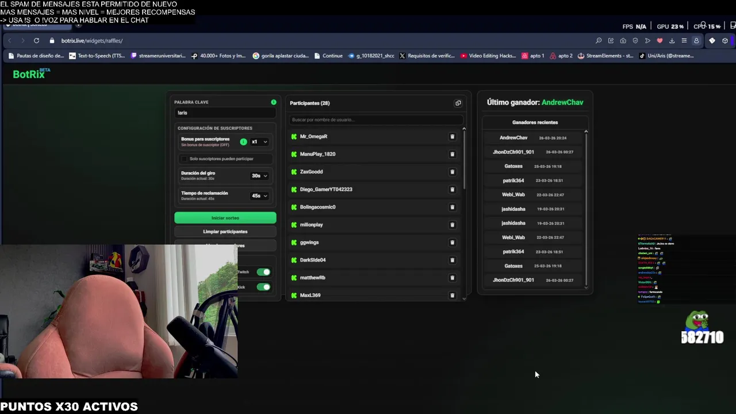This screenshot has width=736, height=414.
Task: Copy the participants list icon
Action: (458, 103)
